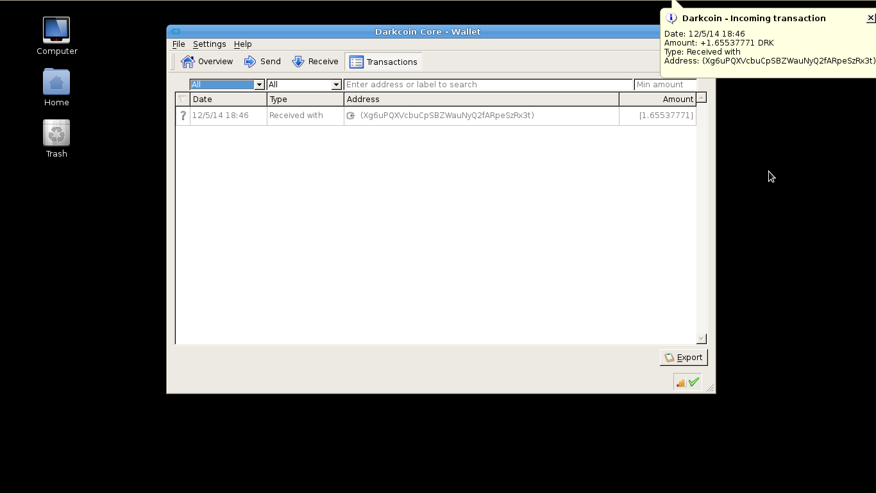This screenshot has height=493, width=876.
Task: Click the Min amount field
Action: pos(665,85)
